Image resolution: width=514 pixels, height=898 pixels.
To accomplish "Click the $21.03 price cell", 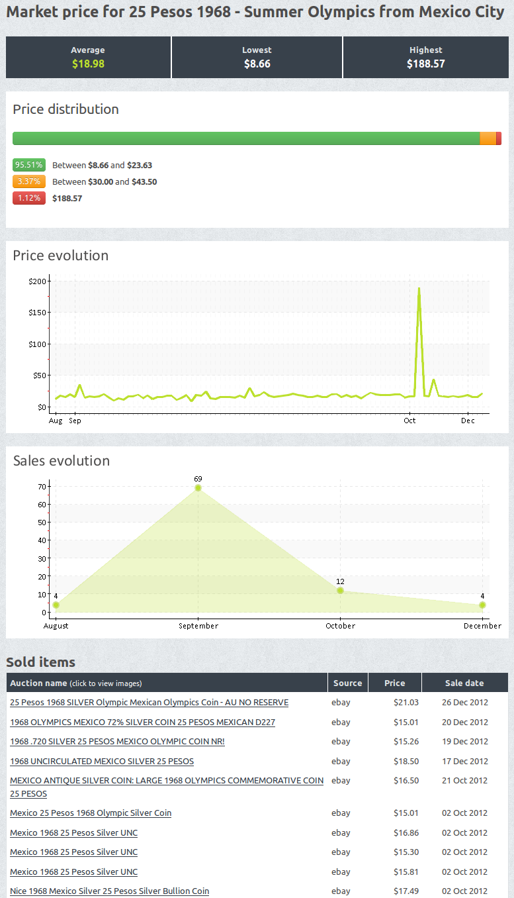I will click(406, 702).
